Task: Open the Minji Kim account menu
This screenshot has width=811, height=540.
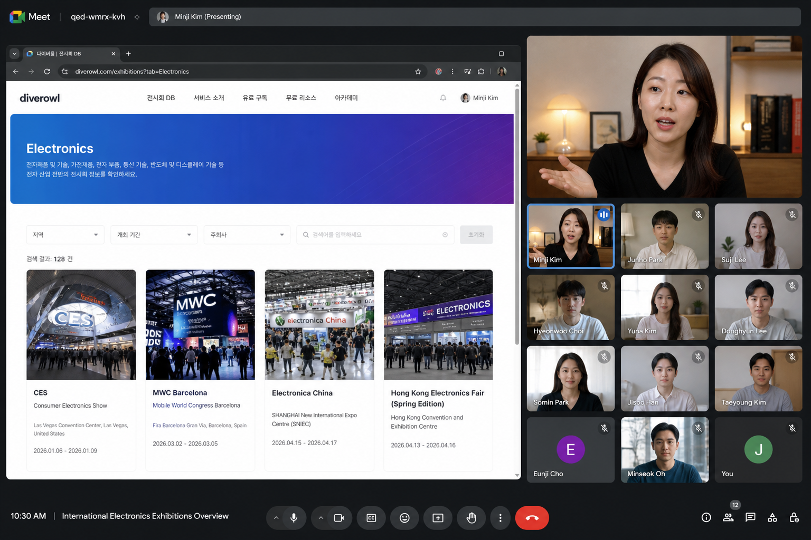Action: (x=479, y=98)
